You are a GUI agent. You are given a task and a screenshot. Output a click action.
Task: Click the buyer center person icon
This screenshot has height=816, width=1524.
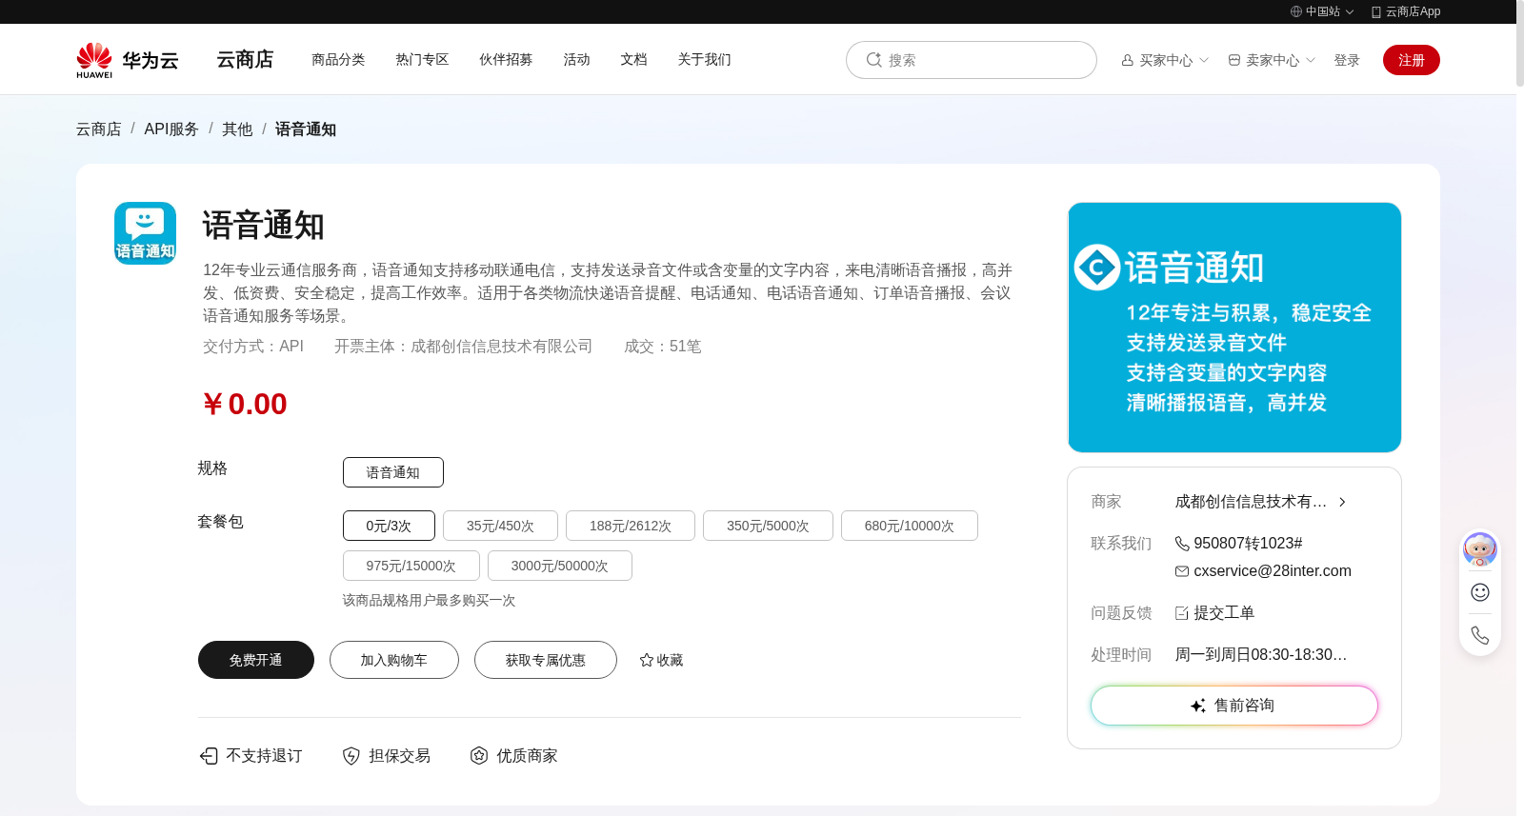coord(1127,60)
